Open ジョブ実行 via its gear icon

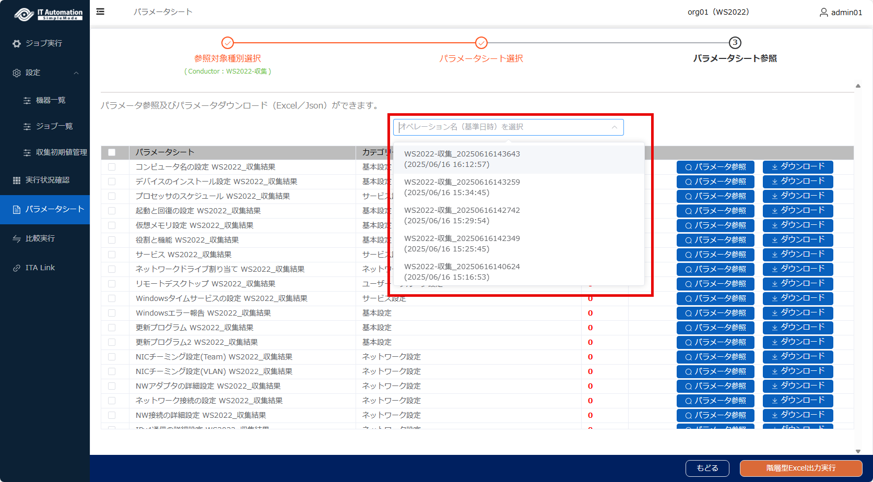point(17,44)
